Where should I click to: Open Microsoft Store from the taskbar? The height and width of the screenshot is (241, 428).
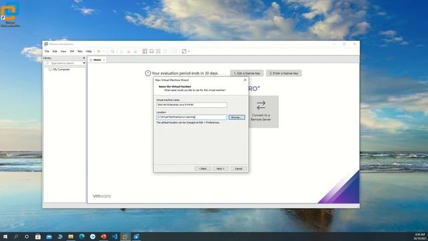coord(38,236)
